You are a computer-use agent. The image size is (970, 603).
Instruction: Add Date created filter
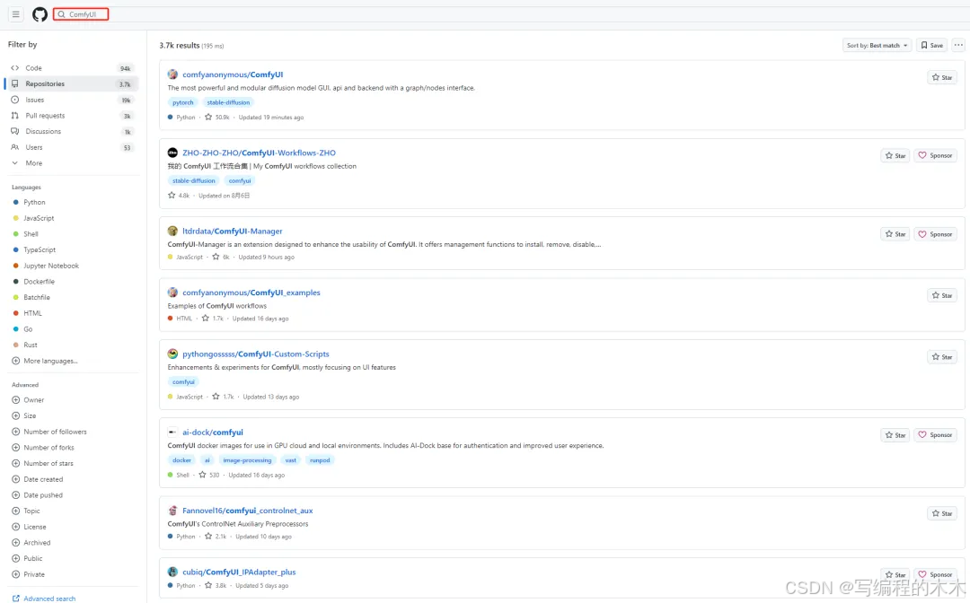[37, 479]
